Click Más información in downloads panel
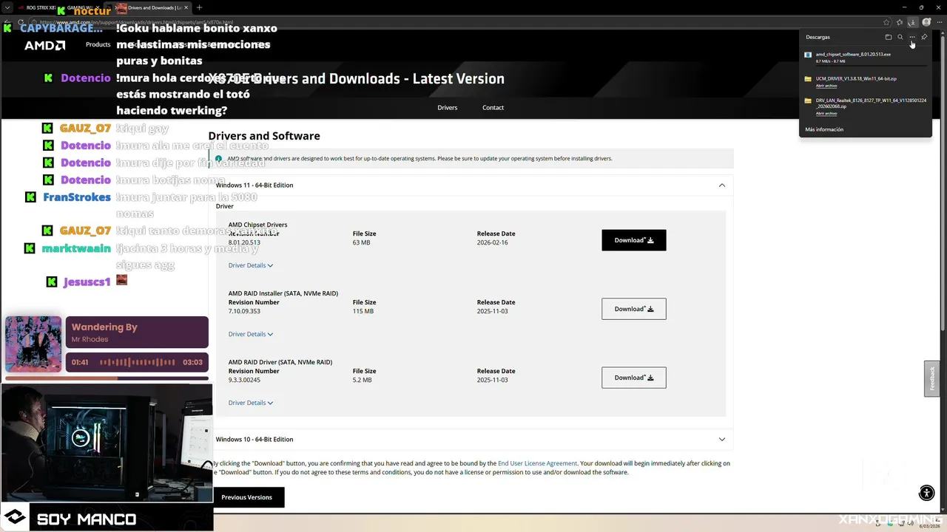 click(824, 129)
